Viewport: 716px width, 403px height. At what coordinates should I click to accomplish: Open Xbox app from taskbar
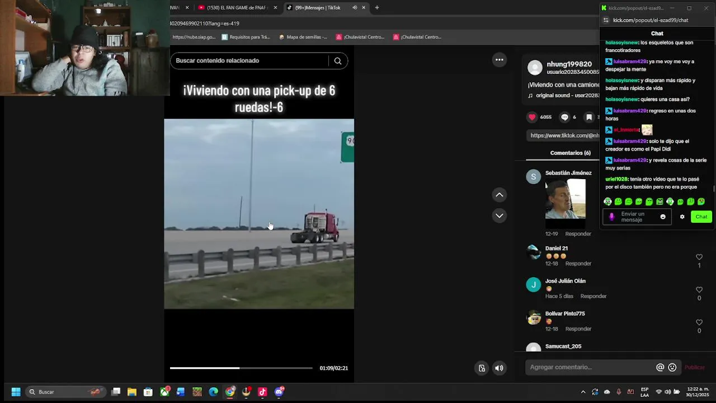164,392
